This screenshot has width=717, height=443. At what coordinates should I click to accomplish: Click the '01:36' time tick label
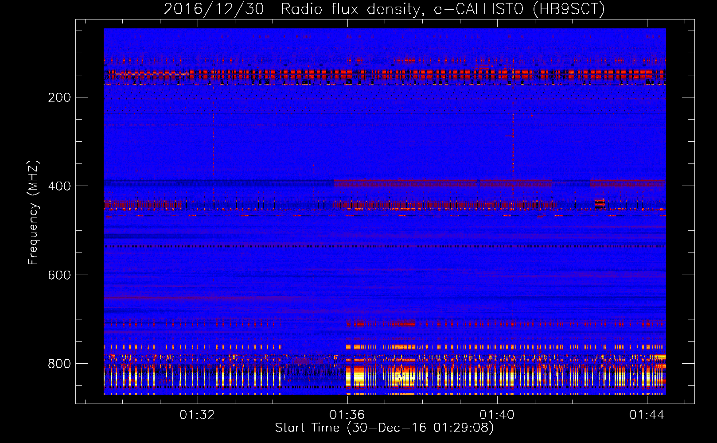[347, 415]
